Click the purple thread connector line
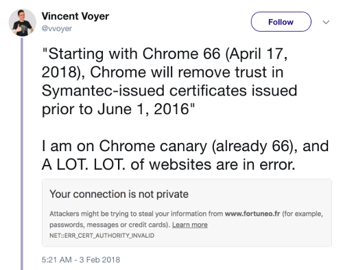This screenshot has width=343, height=270. coord(22,154)
